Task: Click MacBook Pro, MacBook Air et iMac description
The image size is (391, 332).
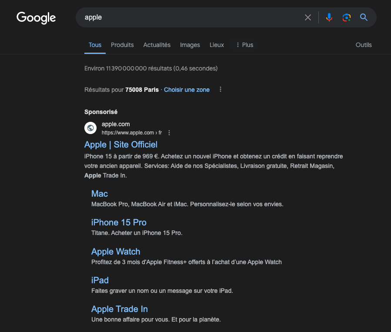Action: (x=187, y=204)
